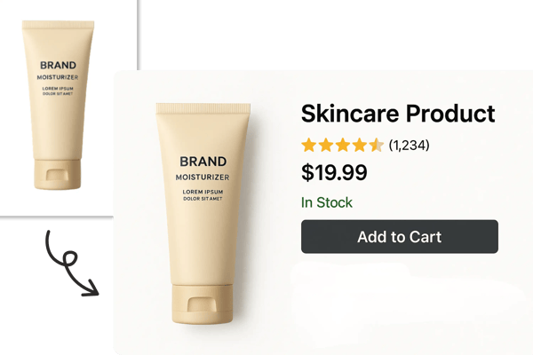Click the green In Stock label
Viewport: 533px width, 355px height.
tap(327, 202)
